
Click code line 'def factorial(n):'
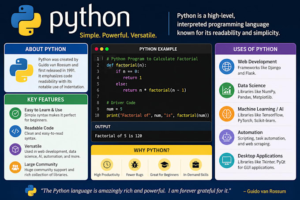tap(127, 65)
